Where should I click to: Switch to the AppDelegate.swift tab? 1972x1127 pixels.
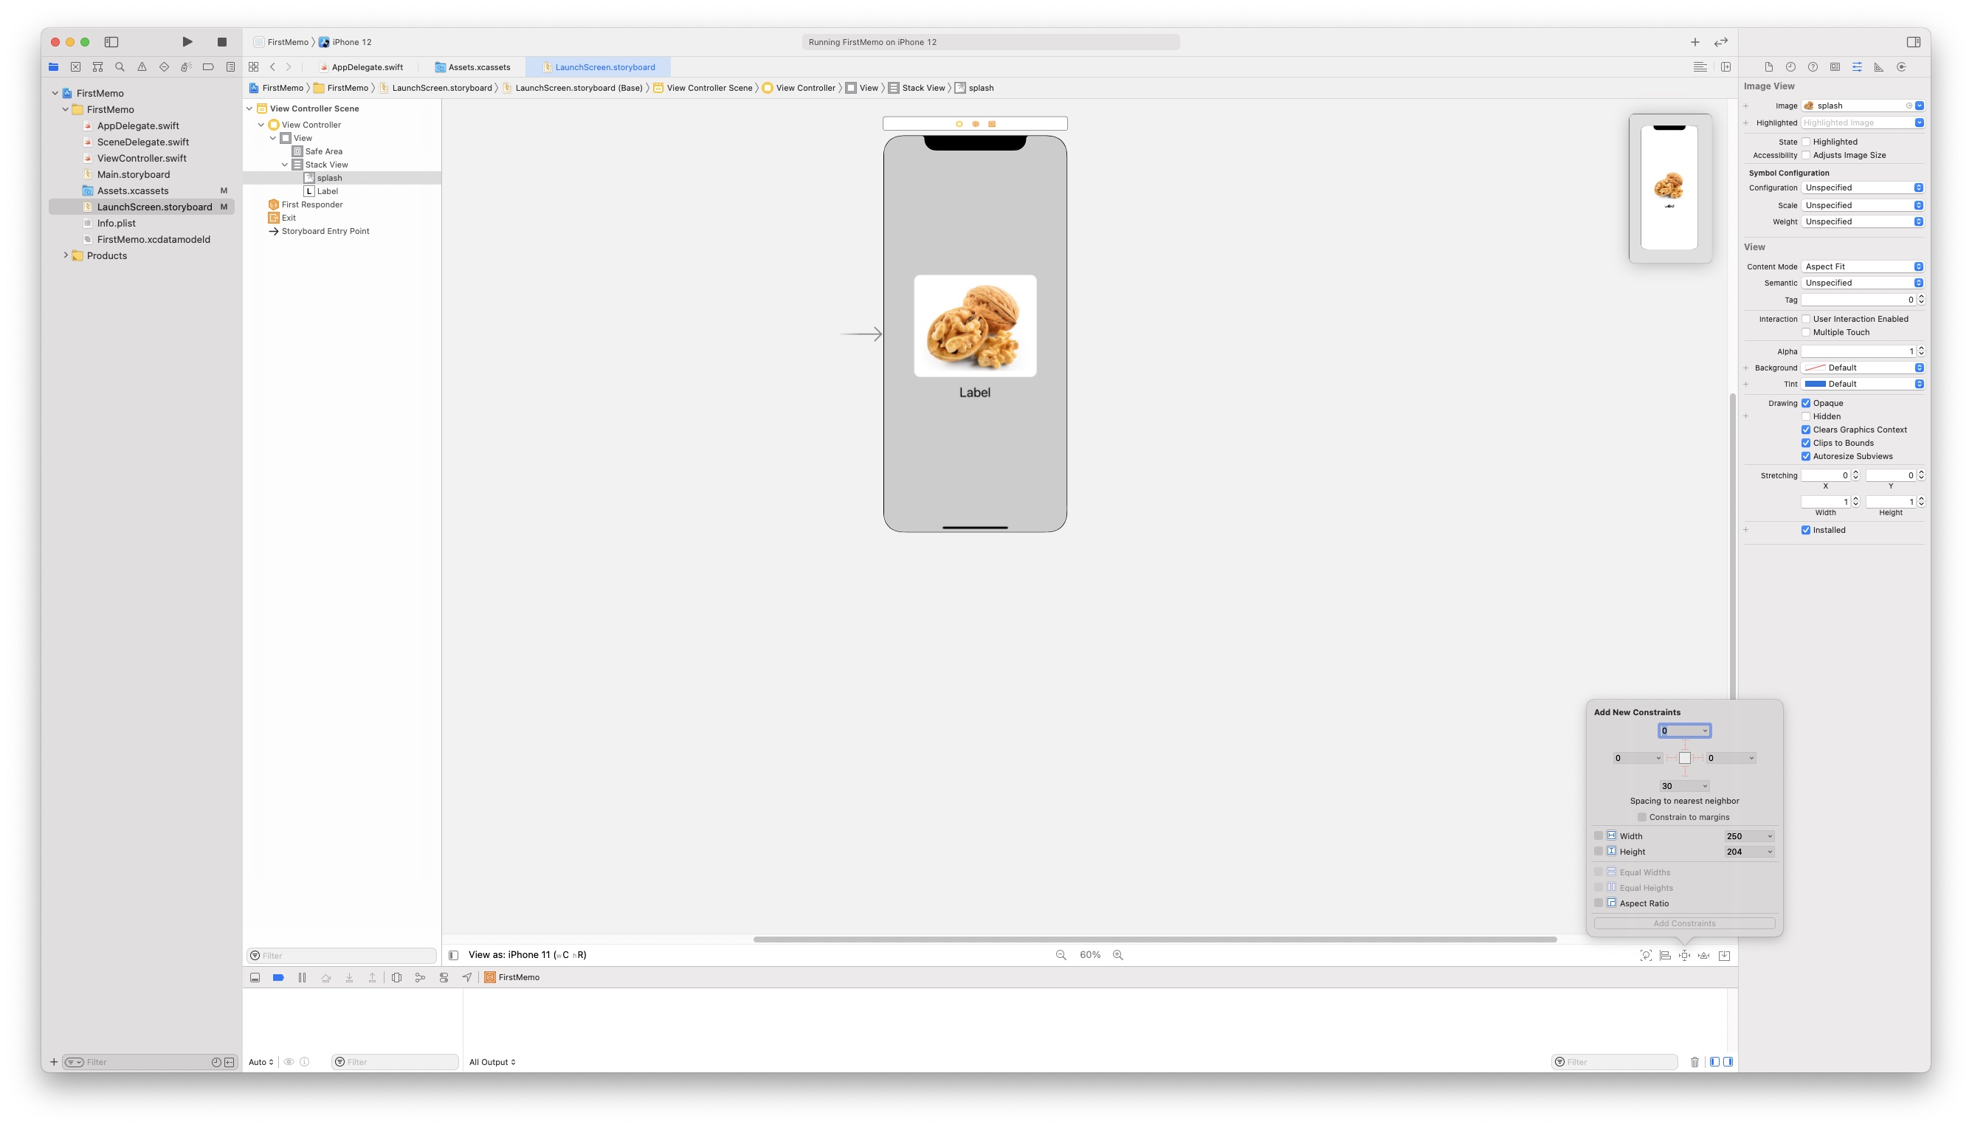[366, 67]
